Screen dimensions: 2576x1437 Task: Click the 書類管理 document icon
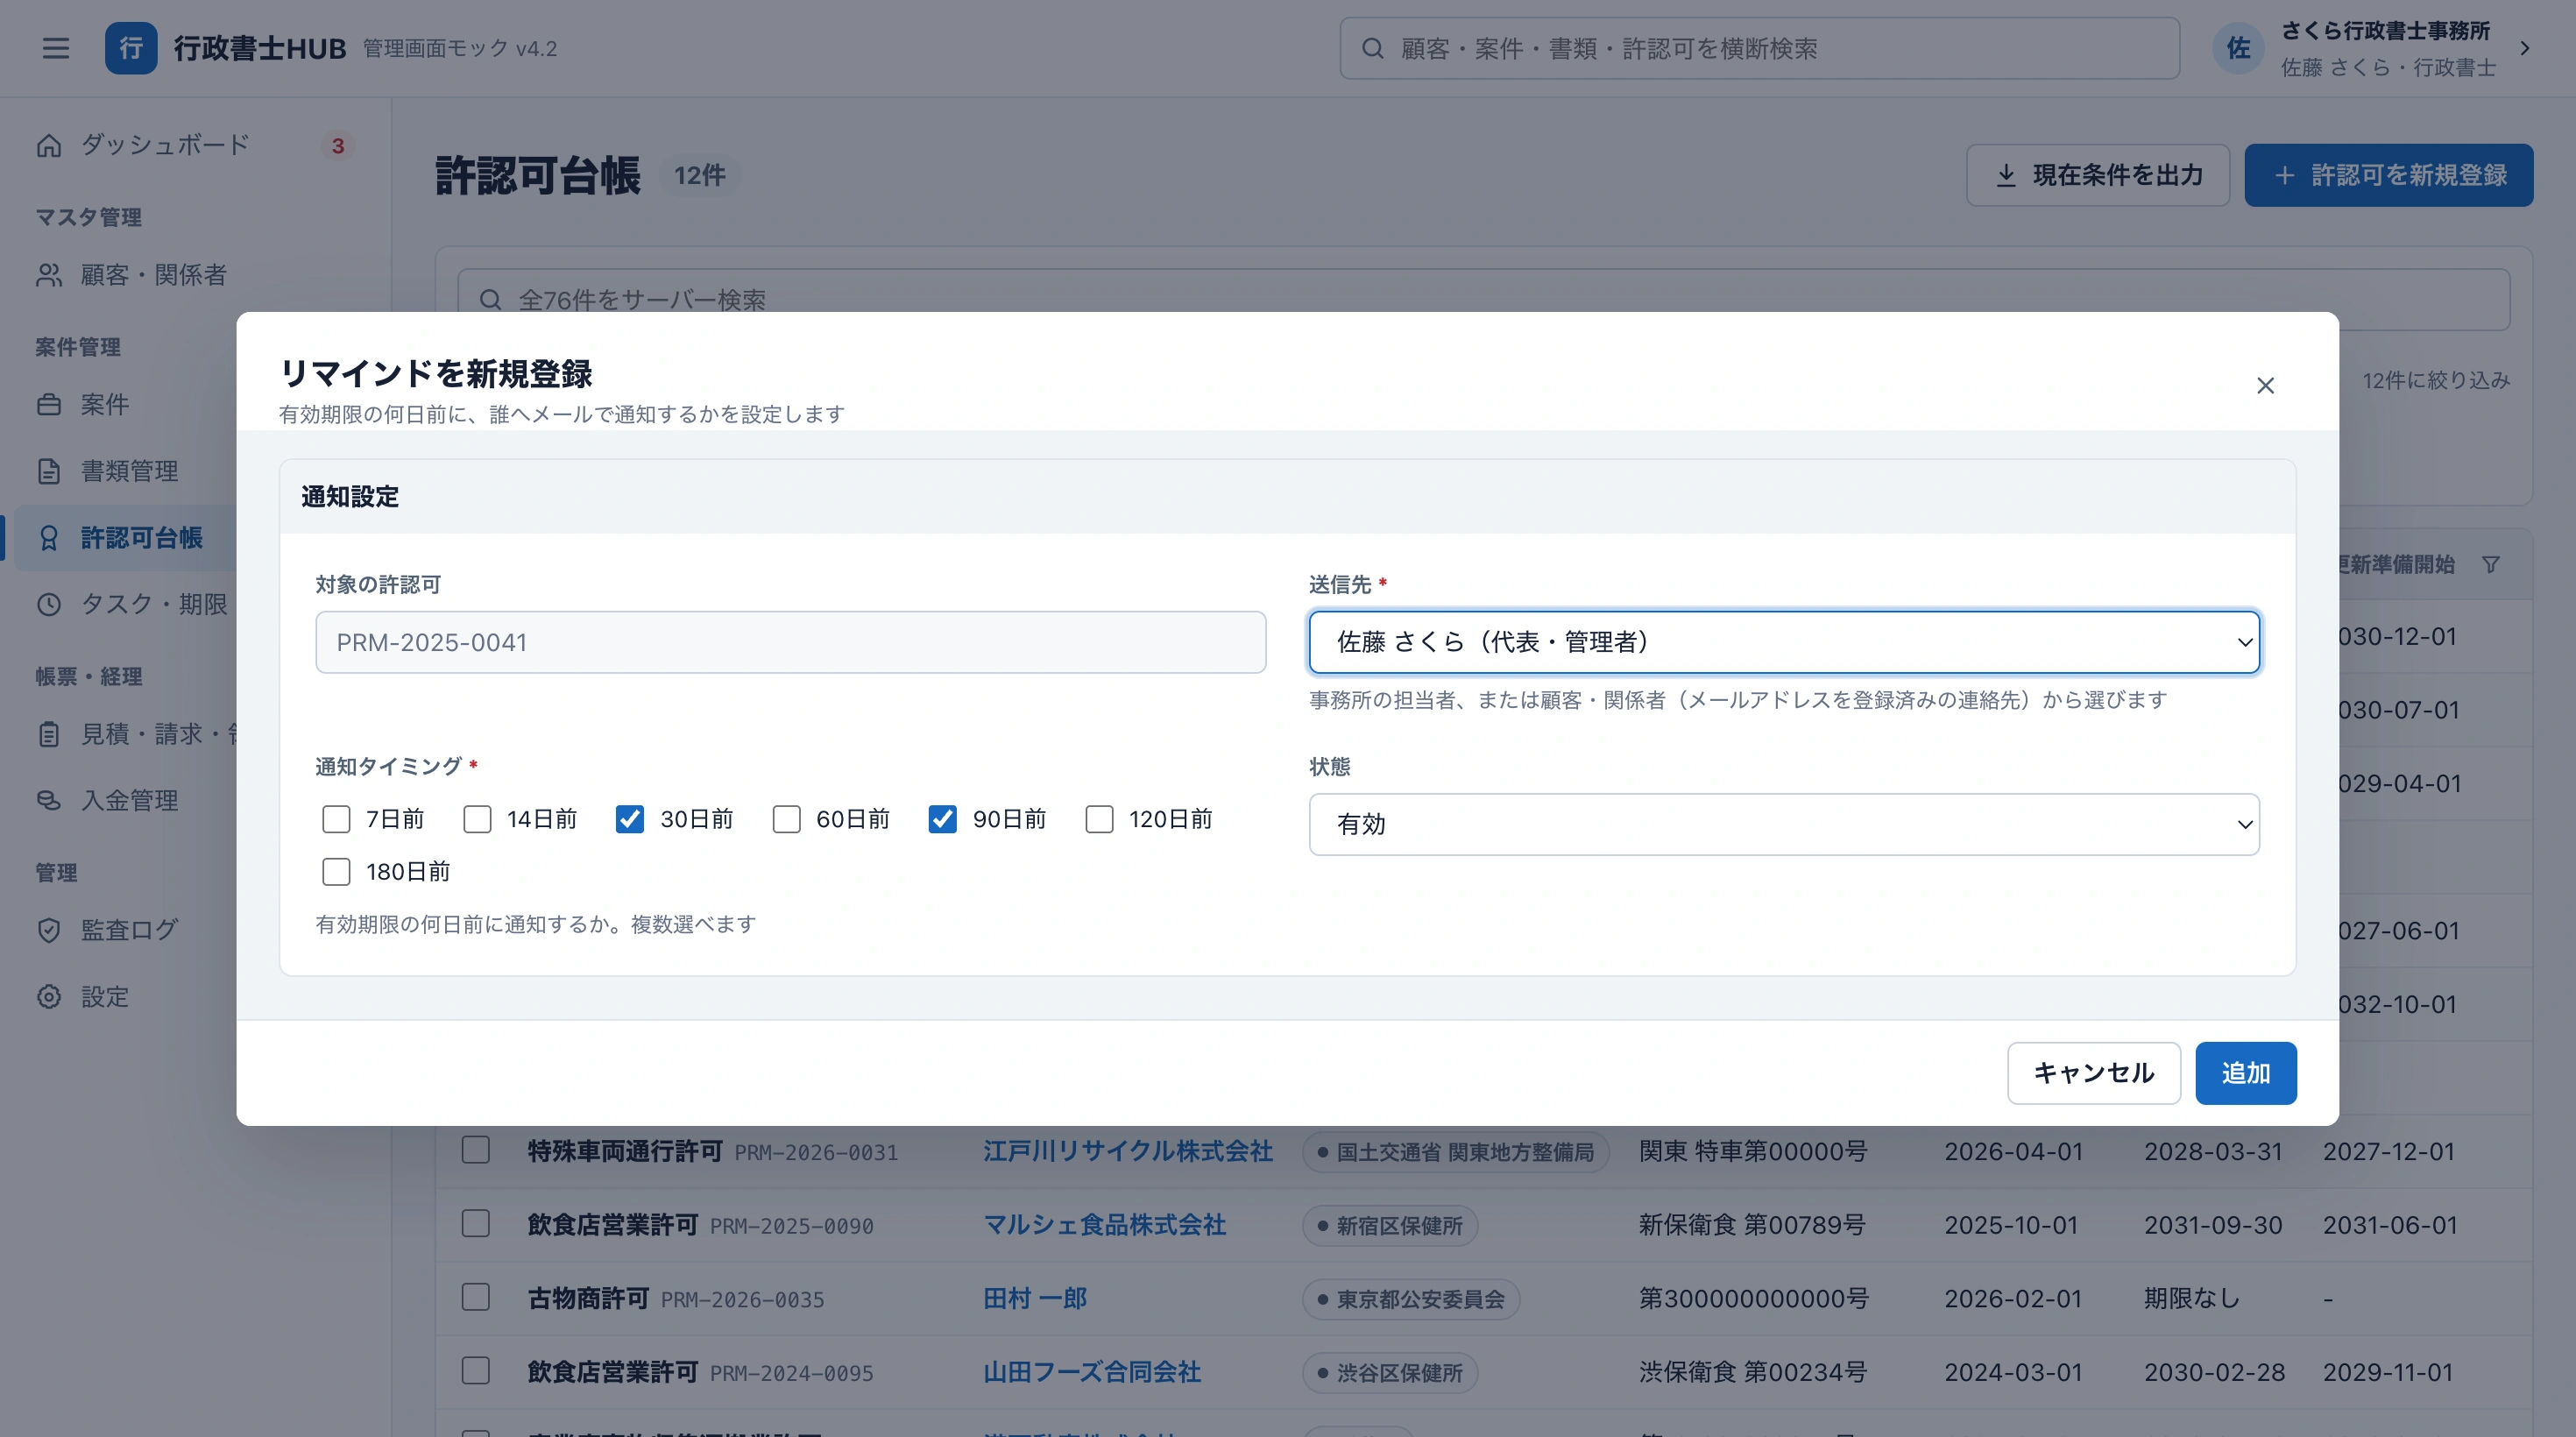49,471
